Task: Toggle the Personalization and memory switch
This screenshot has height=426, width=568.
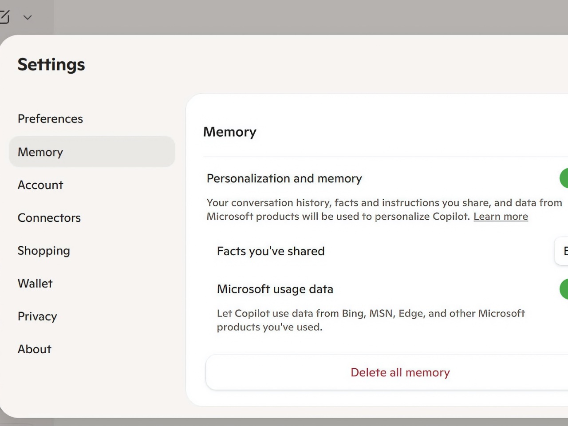Action: coord(564,178)
